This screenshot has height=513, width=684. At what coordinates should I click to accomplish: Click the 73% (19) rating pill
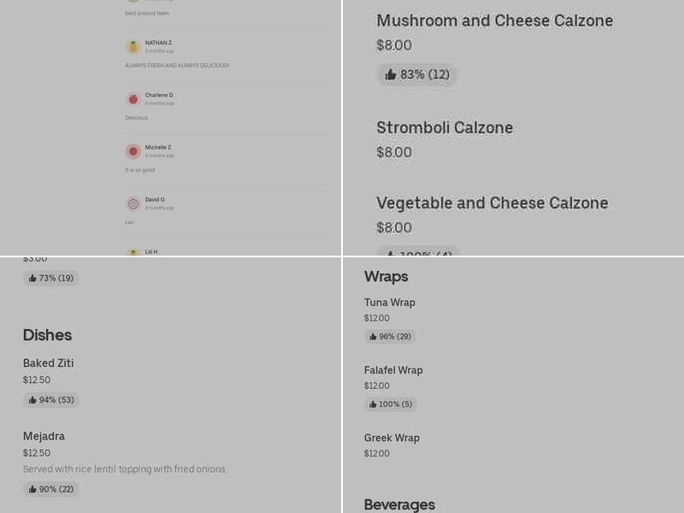[50, 278]
